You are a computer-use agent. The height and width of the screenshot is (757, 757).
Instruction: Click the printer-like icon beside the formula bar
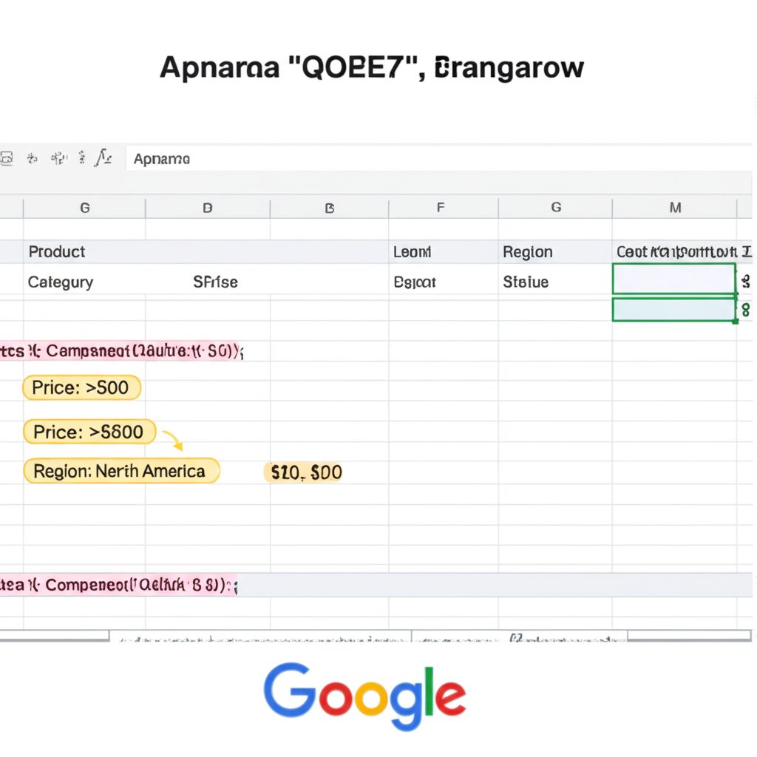tap(6, 158)
